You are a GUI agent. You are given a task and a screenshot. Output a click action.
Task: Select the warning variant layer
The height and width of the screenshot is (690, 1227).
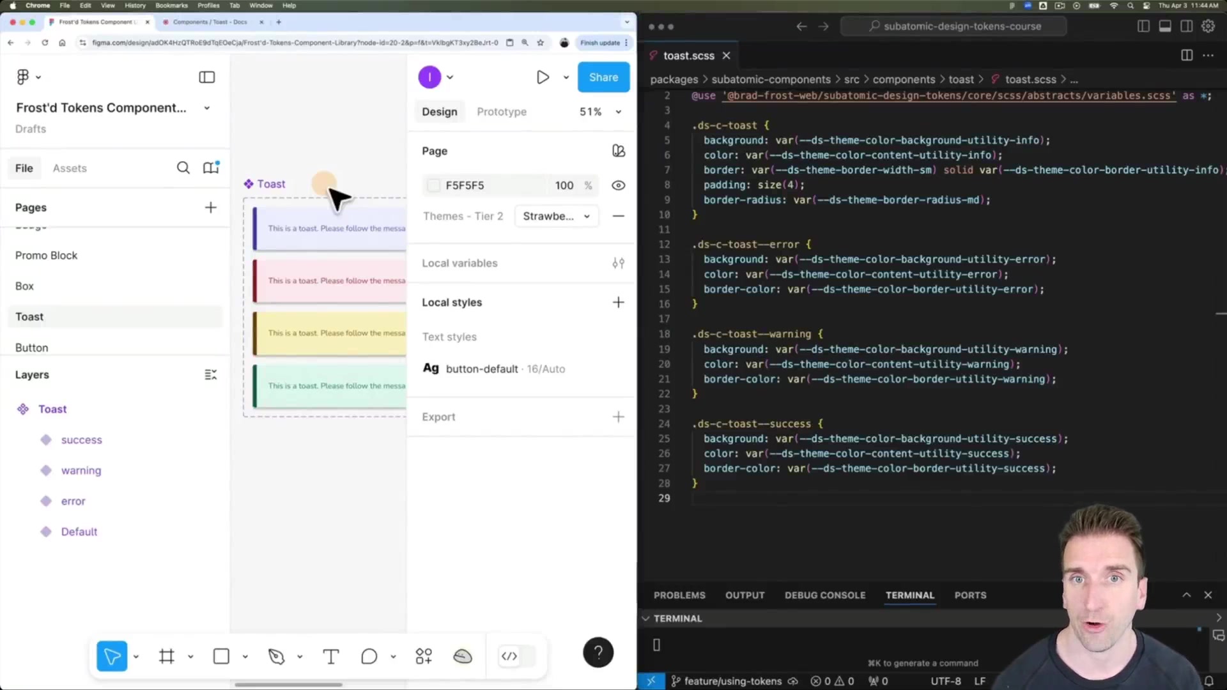tap(81, 471)
